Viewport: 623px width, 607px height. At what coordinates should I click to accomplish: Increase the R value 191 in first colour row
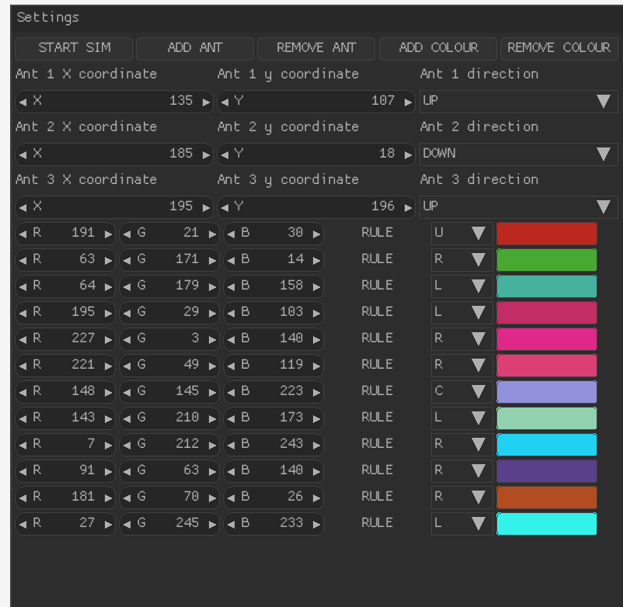(x=107, y=234)
